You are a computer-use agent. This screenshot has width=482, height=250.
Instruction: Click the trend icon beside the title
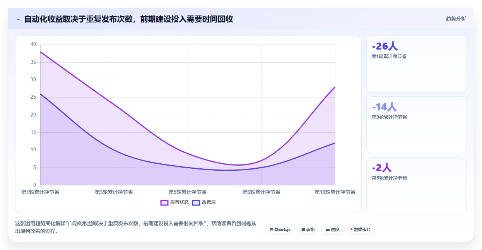18,19
